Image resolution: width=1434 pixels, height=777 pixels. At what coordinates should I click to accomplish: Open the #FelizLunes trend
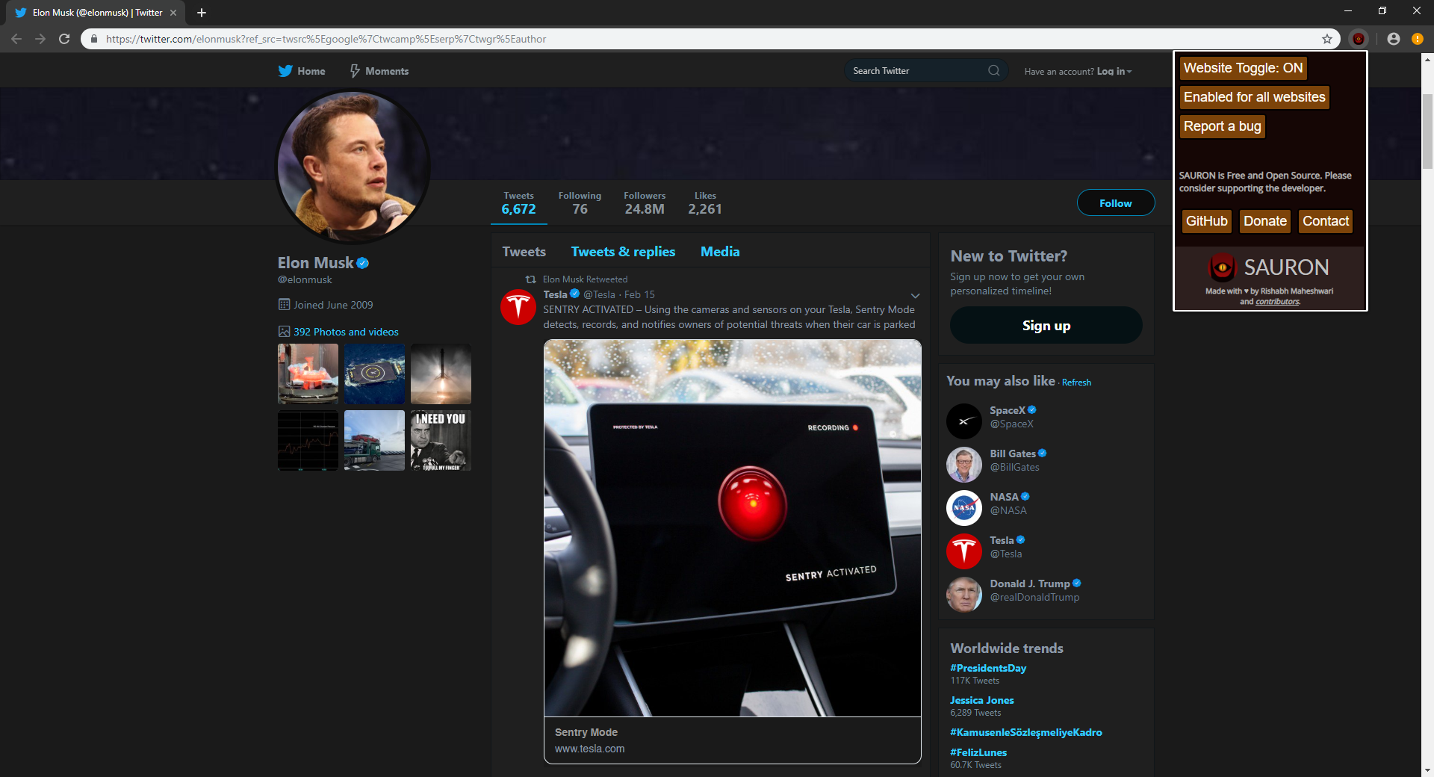pos(978,752)
